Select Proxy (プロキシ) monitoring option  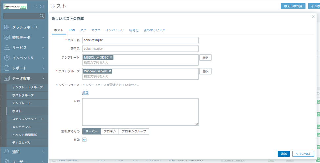110,131
